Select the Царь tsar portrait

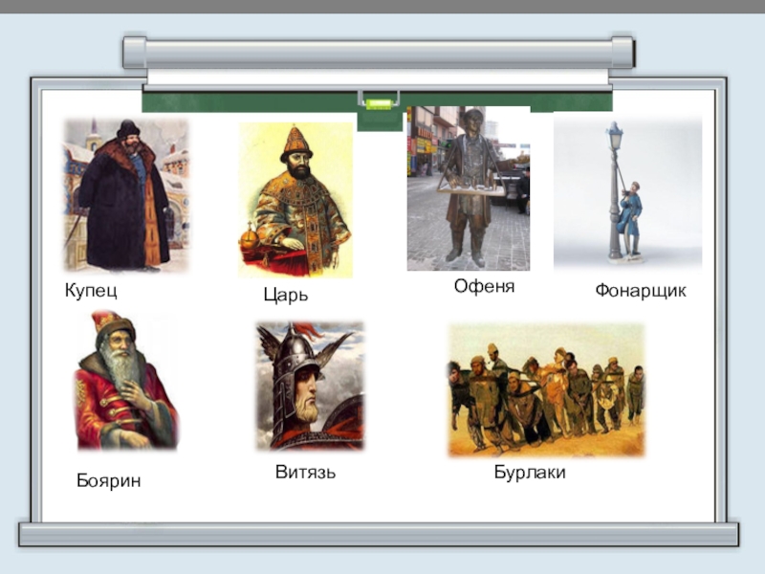tap(295, 200)
